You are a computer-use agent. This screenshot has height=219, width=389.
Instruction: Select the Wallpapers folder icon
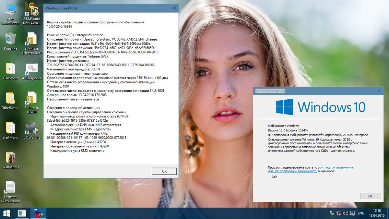[10, 160]
